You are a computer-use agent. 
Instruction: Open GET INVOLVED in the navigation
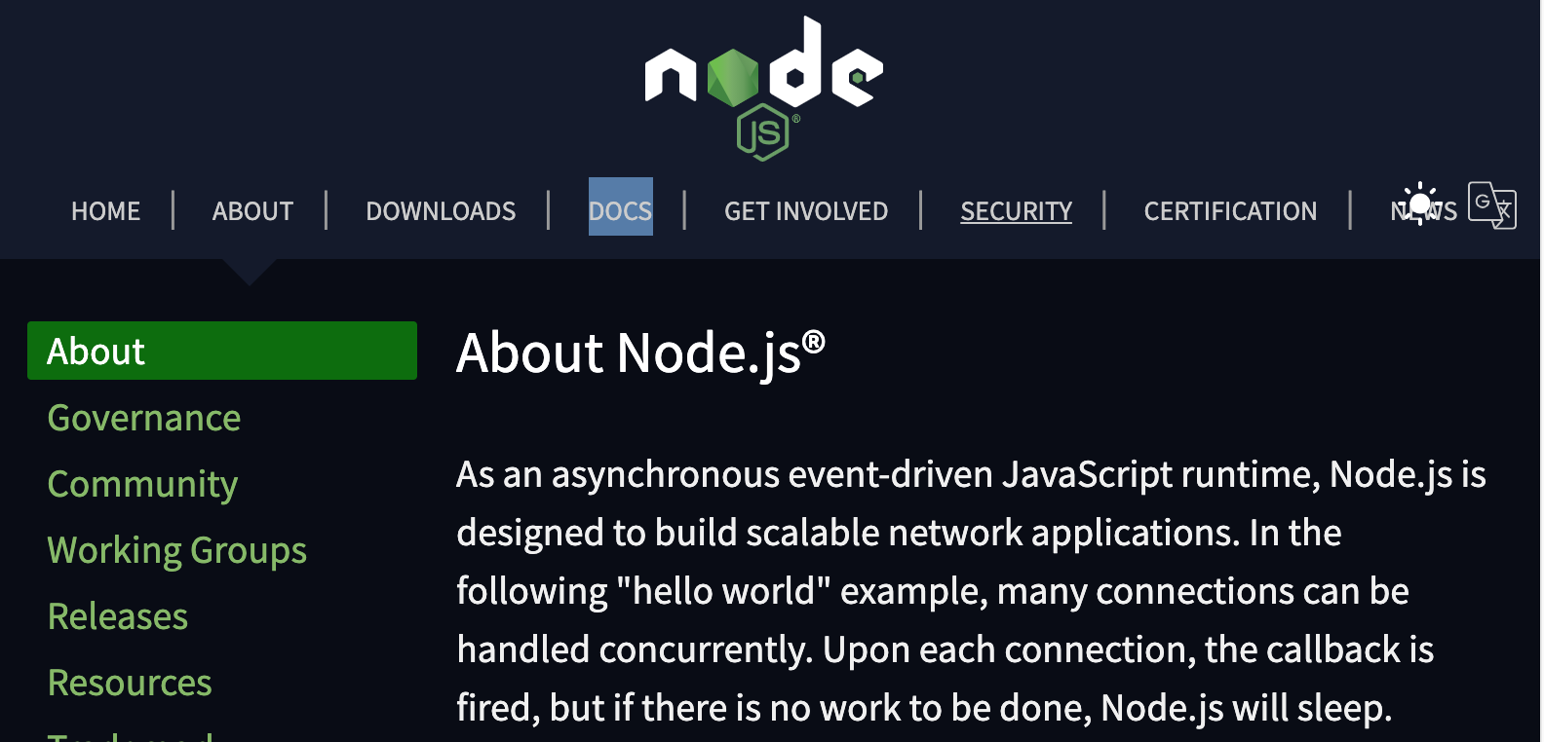[806, 211]
